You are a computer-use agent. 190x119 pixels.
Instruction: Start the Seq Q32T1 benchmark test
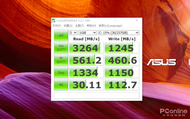pos(61,48)
